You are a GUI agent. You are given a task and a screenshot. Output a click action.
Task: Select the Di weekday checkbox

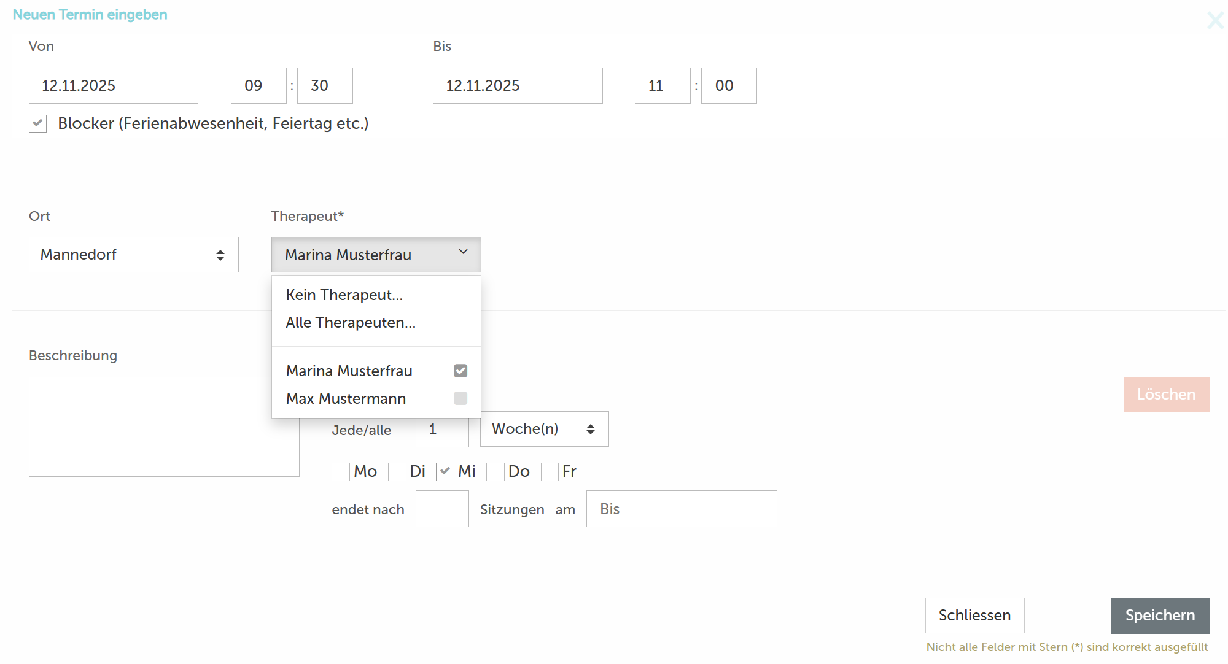[397, 472]
